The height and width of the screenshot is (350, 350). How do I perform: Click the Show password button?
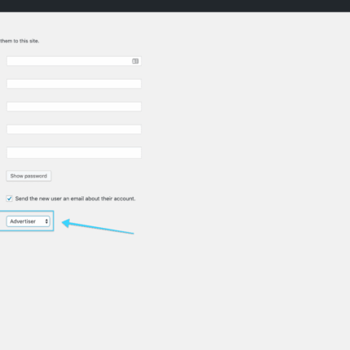[28, 176]
